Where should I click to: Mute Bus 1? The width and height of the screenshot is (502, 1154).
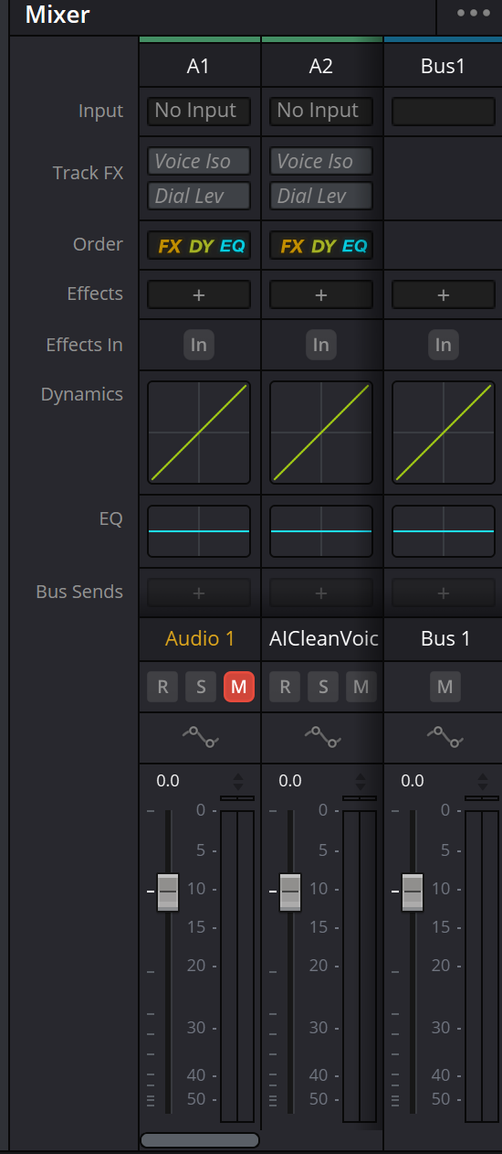click(445, 687)
